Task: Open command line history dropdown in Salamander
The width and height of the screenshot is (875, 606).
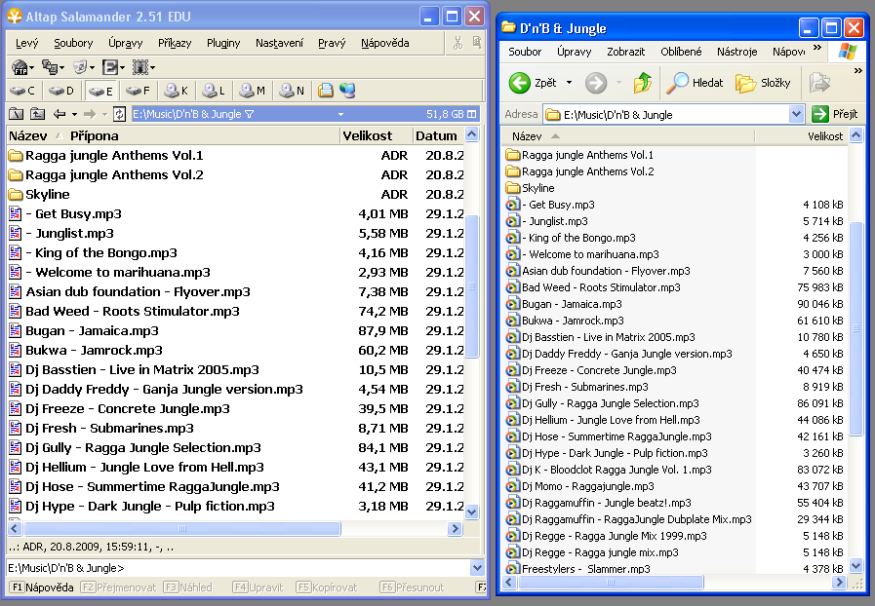Action: pos(478,568)
